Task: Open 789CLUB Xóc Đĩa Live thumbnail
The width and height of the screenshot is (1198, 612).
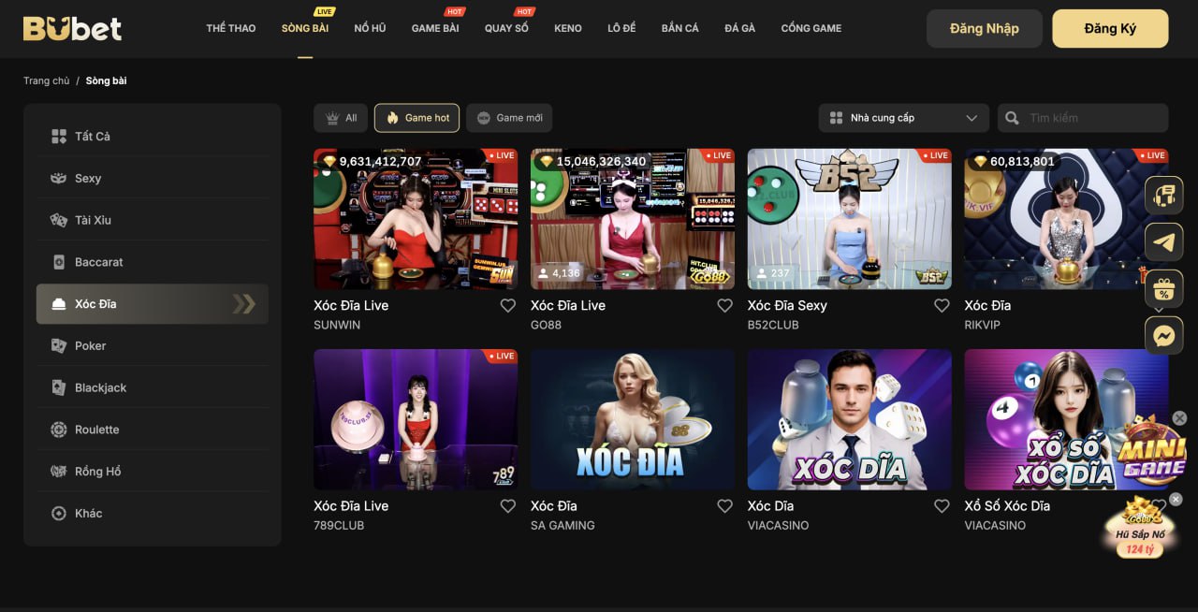Action: pyautogui.click(x=416, y=419)
